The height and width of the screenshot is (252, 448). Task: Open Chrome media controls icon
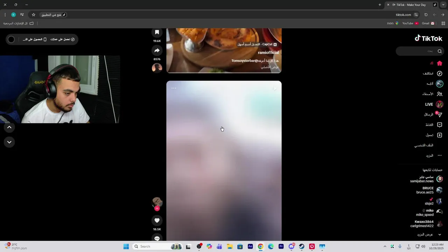tap(22, 15)
